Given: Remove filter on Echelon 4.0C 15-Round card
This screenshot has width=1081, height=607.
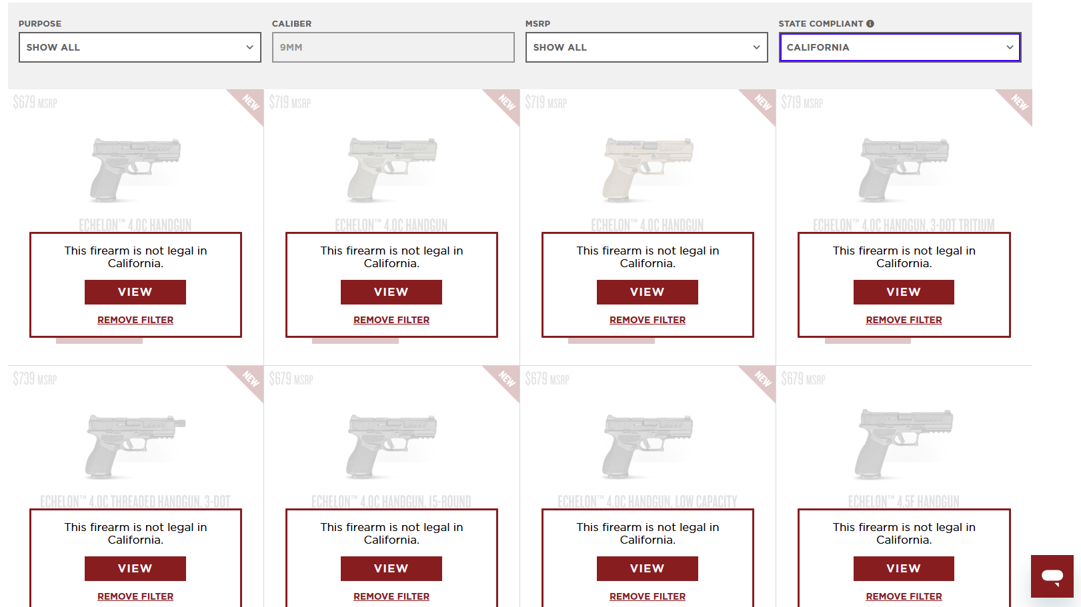Looking at the screenshot, I should 391,596.
